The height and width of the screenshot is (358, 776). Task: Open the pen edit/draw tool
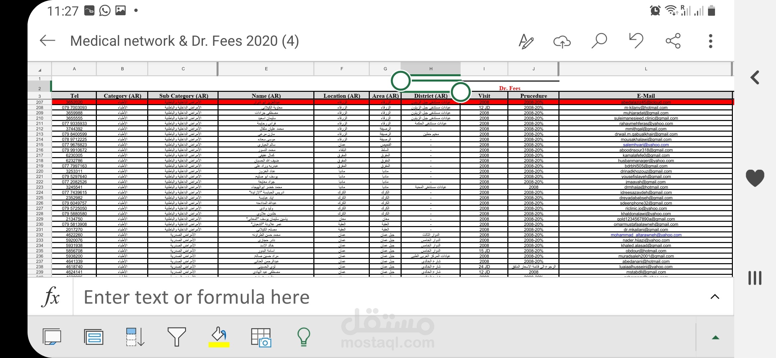click(x=526, y=41)
